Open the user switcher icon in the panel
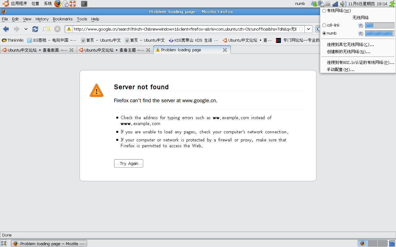This screenshot has width=396, height=247. 314,4
